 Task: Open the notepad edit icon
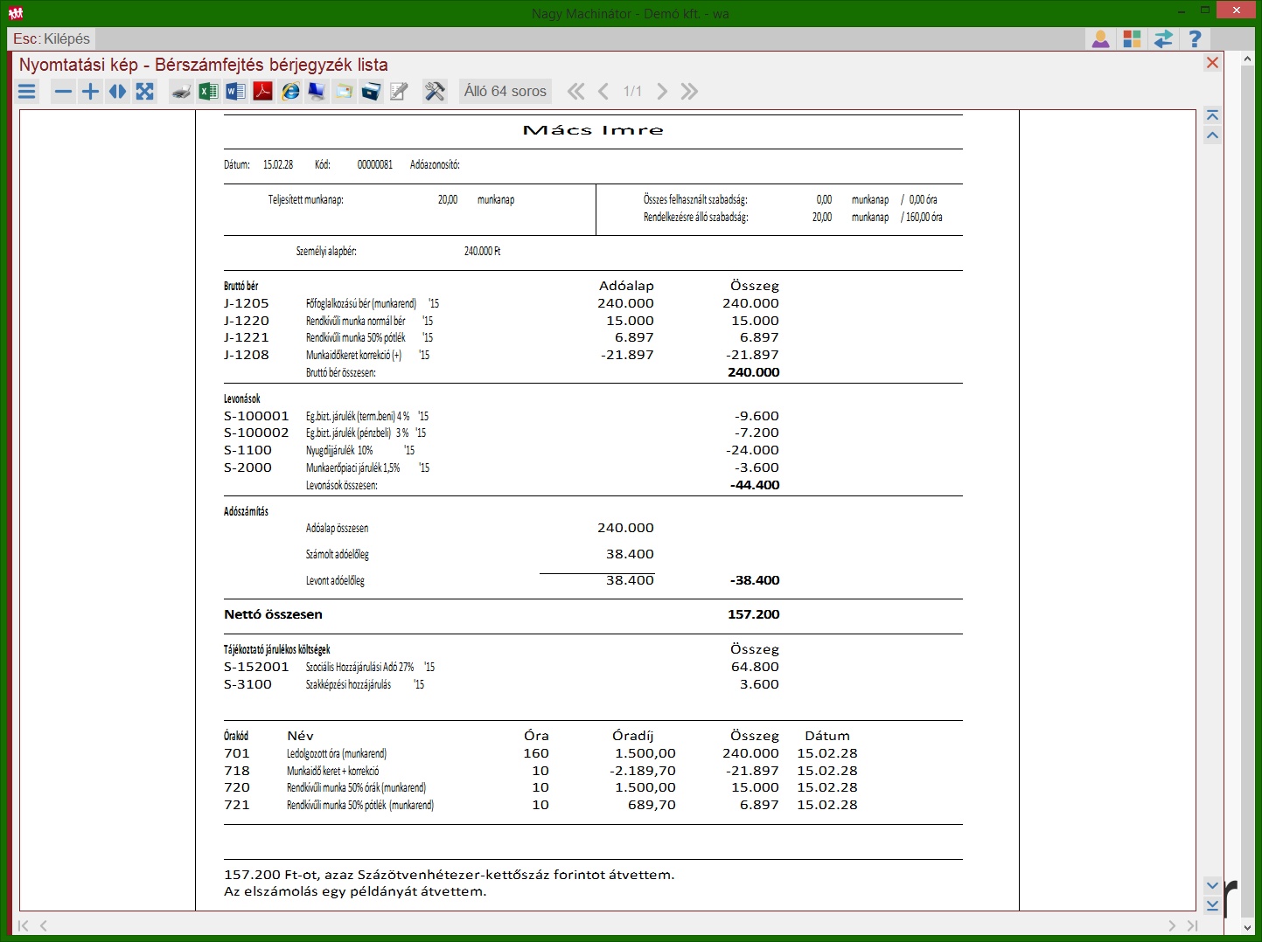399,91
